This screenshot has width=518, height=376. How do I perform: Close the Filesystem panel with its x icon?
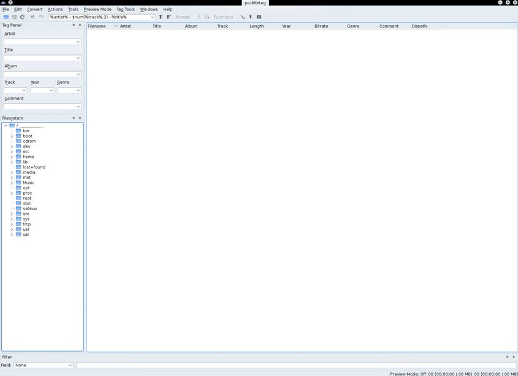coord(80,118)
